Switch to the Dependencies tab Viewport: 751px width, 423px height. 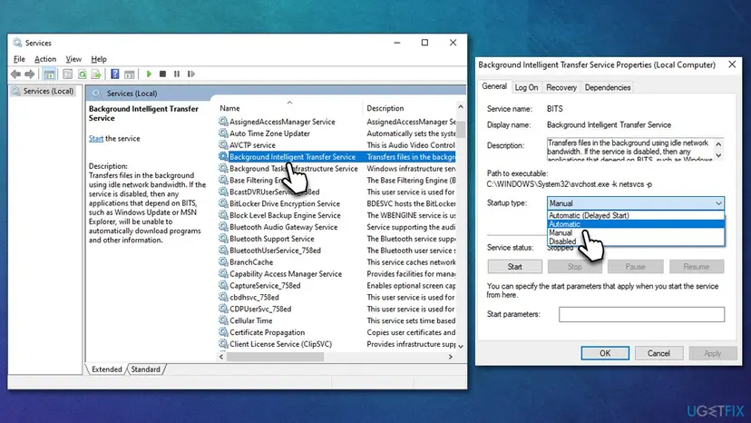(x=608, y=87)
